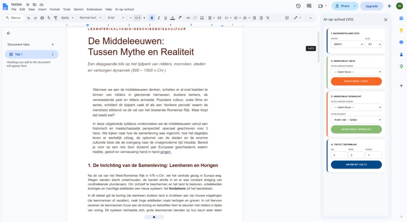This screenshot has height=222, width=407.
Task: Open the text alignment dropdown
Action: point(212,18)
